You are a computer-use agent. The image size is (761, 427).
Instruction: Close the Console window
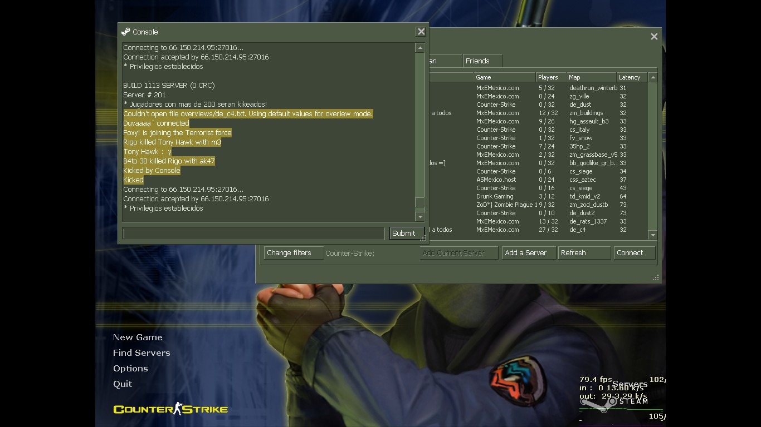click(421, 32)
